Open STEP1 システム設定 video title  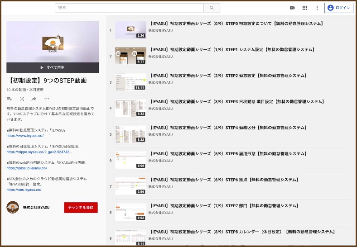[x=232, y=50]
